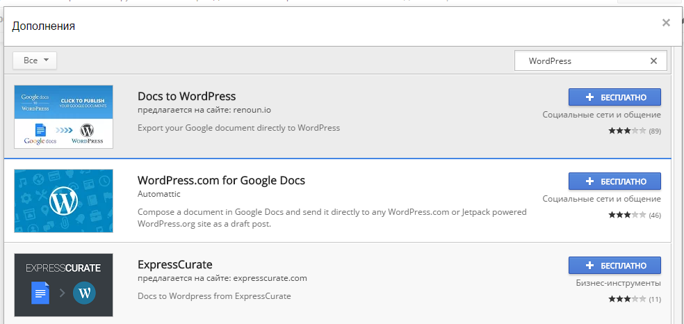Clear the WordPress search query
This screenshot has height=324, width=684.
point(653,61)
